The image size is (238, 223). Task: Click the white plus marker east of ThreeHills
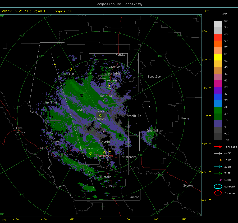point(149,107)
